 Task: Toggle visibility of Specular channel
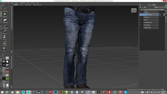[x=140, y=17]
